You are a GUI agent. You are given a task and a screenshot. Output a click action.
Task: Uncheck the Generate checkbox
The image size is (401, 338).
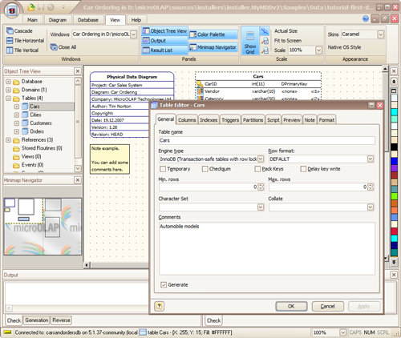click(164, 285)
